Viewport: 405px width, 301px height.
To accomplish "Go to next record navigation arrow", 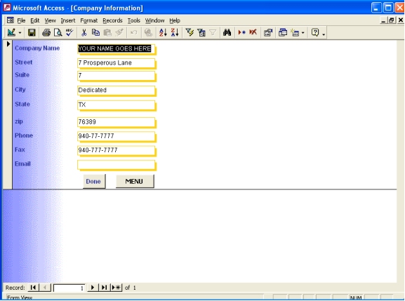I will 93,288.
